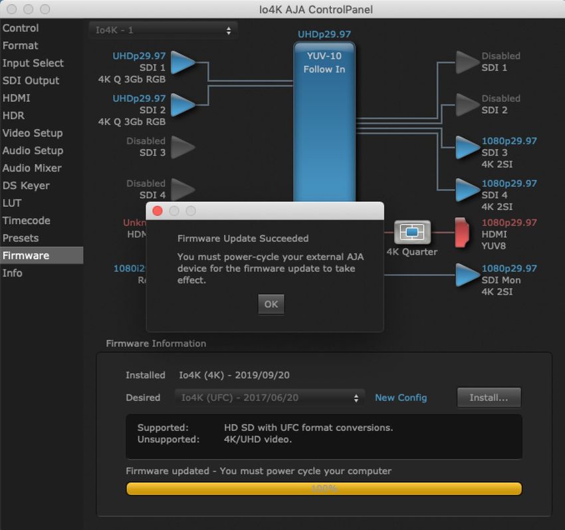Click the Firmware Information section heading

(156, 343)
